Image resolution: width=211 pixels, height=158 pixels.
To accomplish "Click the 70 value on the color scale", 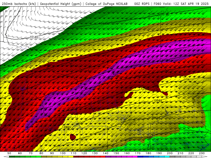I will tap(31, 153).
